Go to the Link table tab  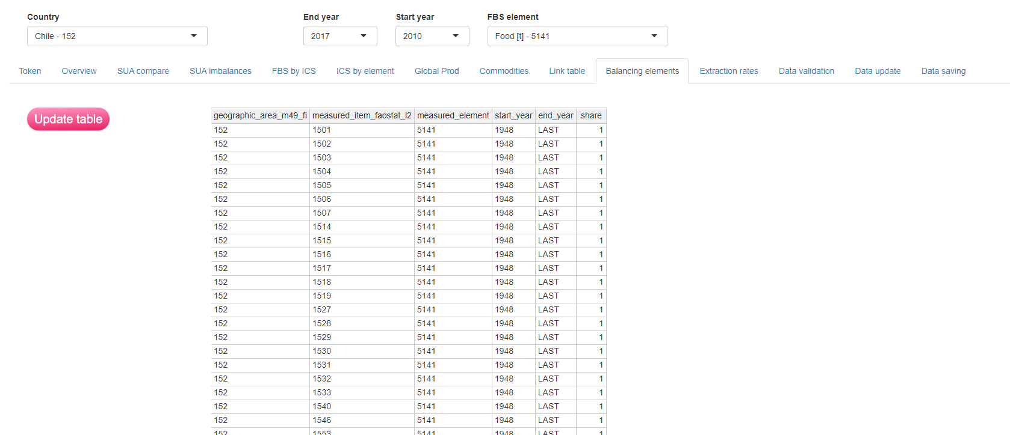coord(566,71)
